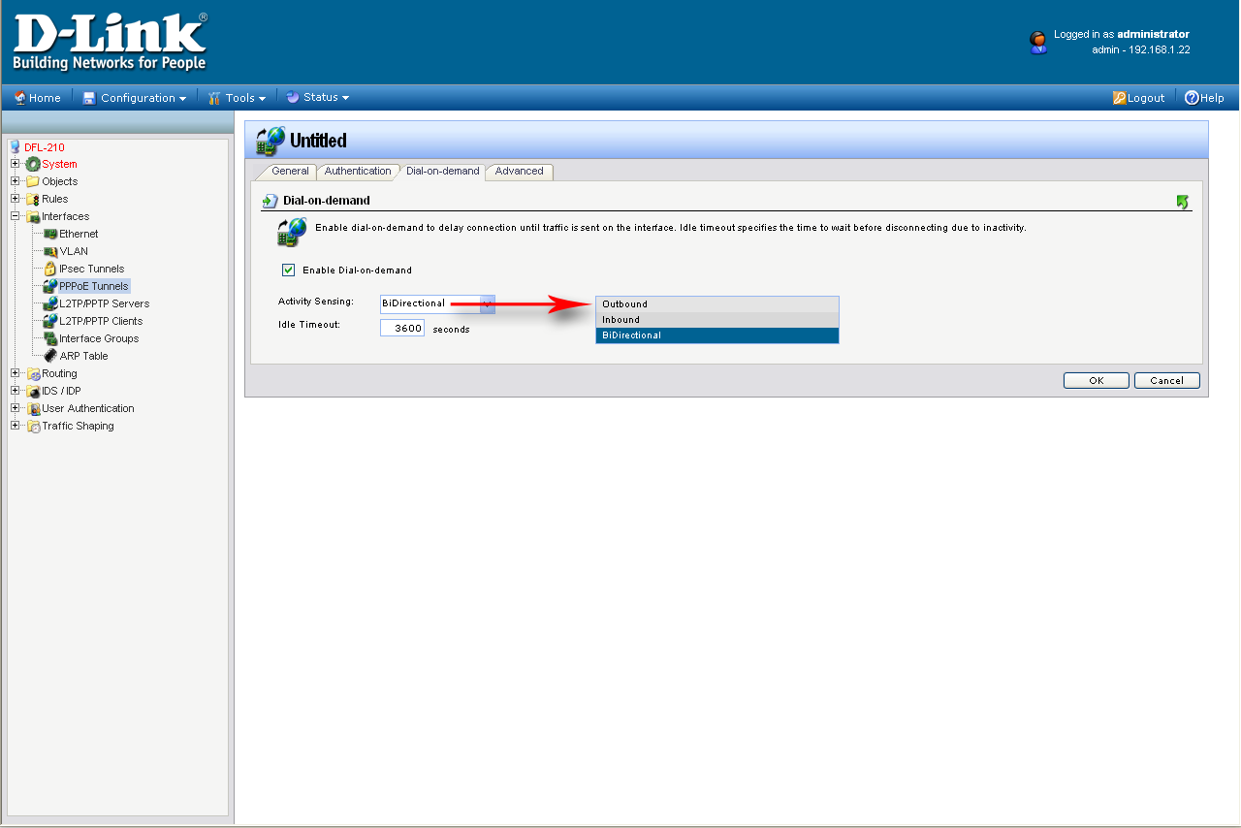Focus the Idle Timeout seconds field

point(402,328)
